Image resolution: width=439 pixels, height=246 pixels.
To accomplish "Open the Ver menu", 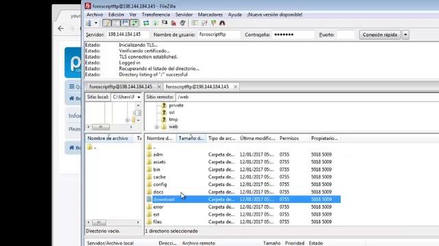I will tap(132, 14).
